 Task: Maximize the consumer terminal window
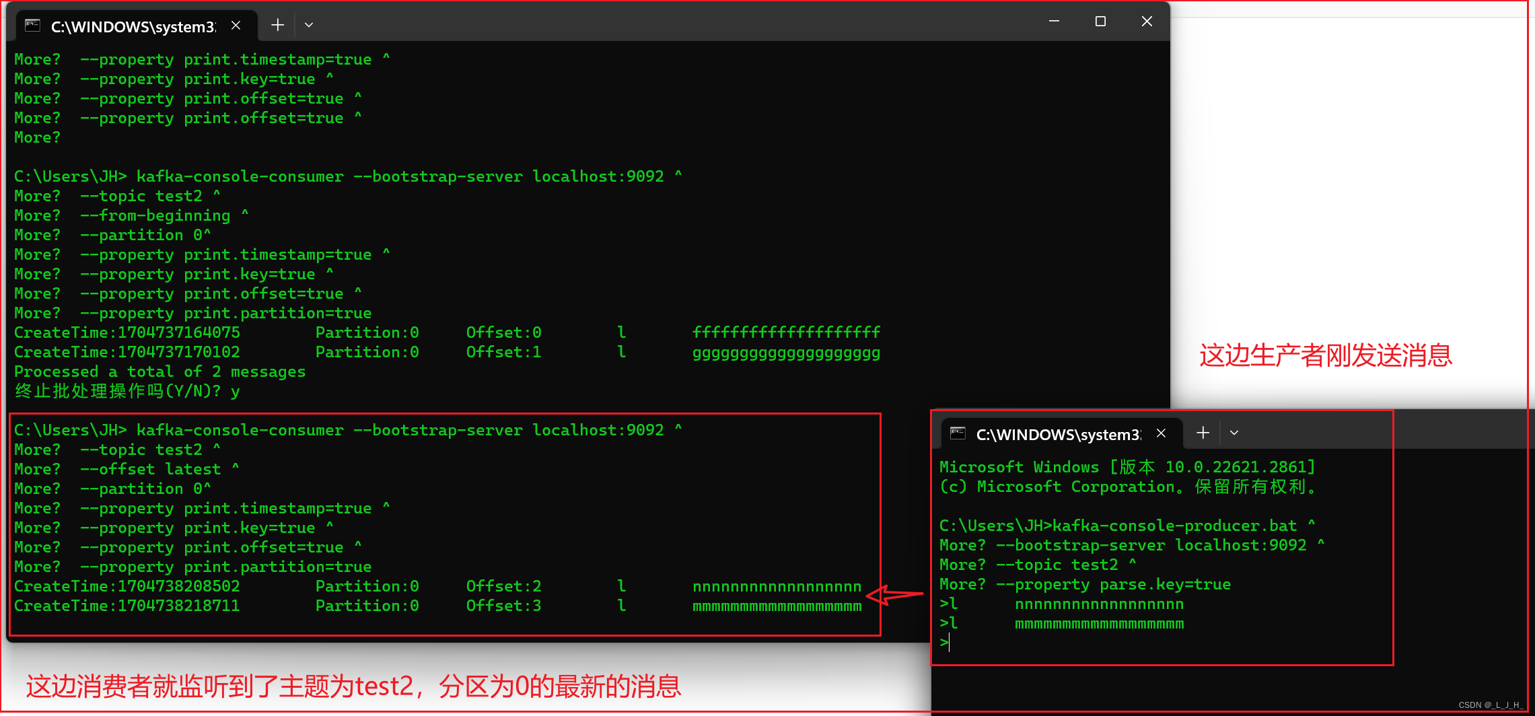coord(1101,22)
